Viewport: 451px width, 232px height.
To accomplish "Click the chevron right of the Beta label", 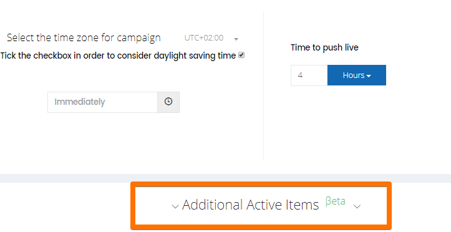I will click(357, 206).
